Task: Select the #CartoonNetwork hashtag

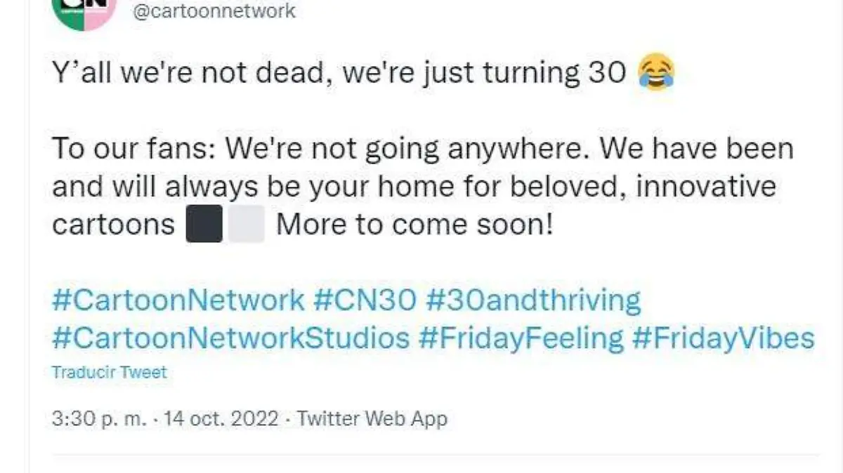Action: click(x=176, y=299)
